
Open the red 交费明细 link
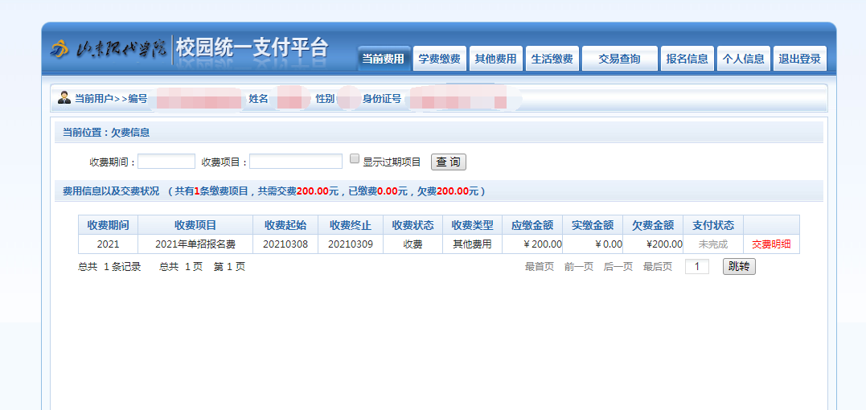[770, 244]
